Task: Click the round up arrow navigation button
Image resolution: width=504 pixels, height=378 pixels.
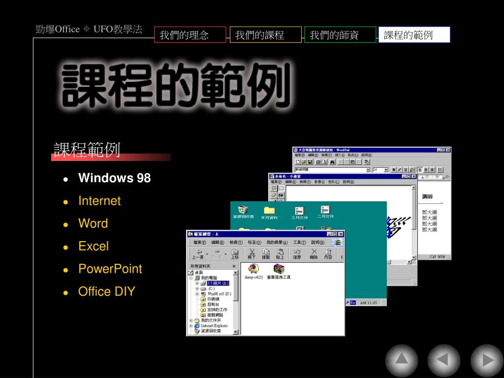Action: [x=402, y=360]
